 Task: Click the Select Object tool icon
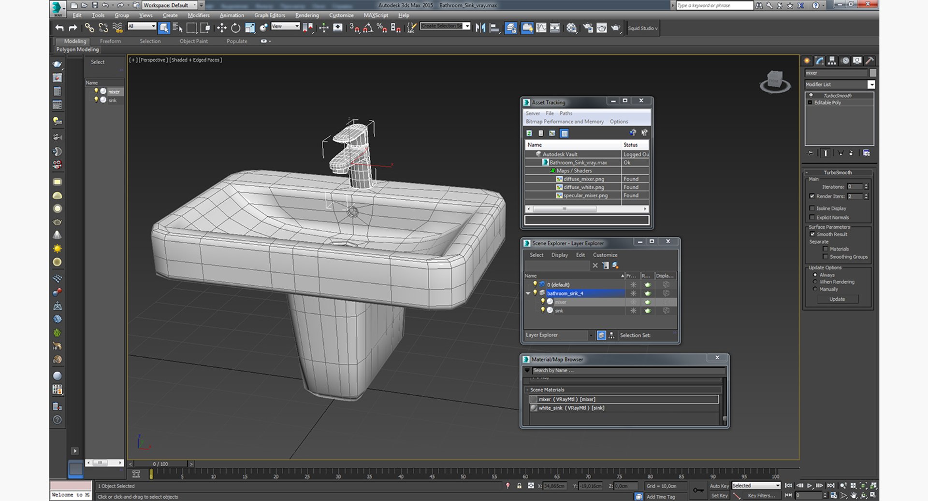click(164, 28)
